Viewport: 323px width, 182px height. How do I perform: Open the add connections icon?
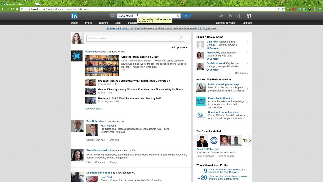pyautogui.click(x=239, y=16)
